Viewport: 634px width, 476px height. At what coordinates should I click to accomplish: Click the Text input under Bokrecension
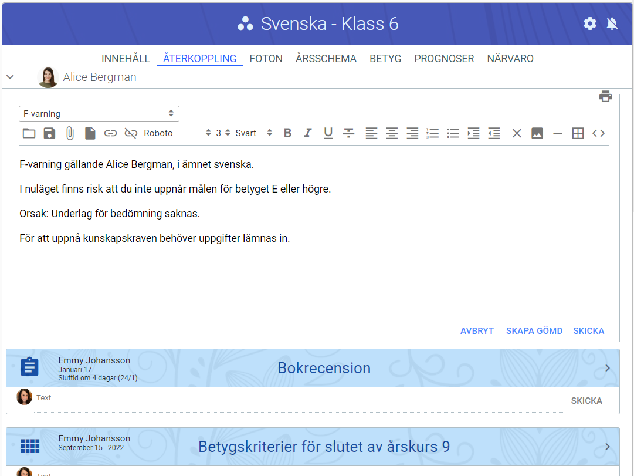[293, 399]
